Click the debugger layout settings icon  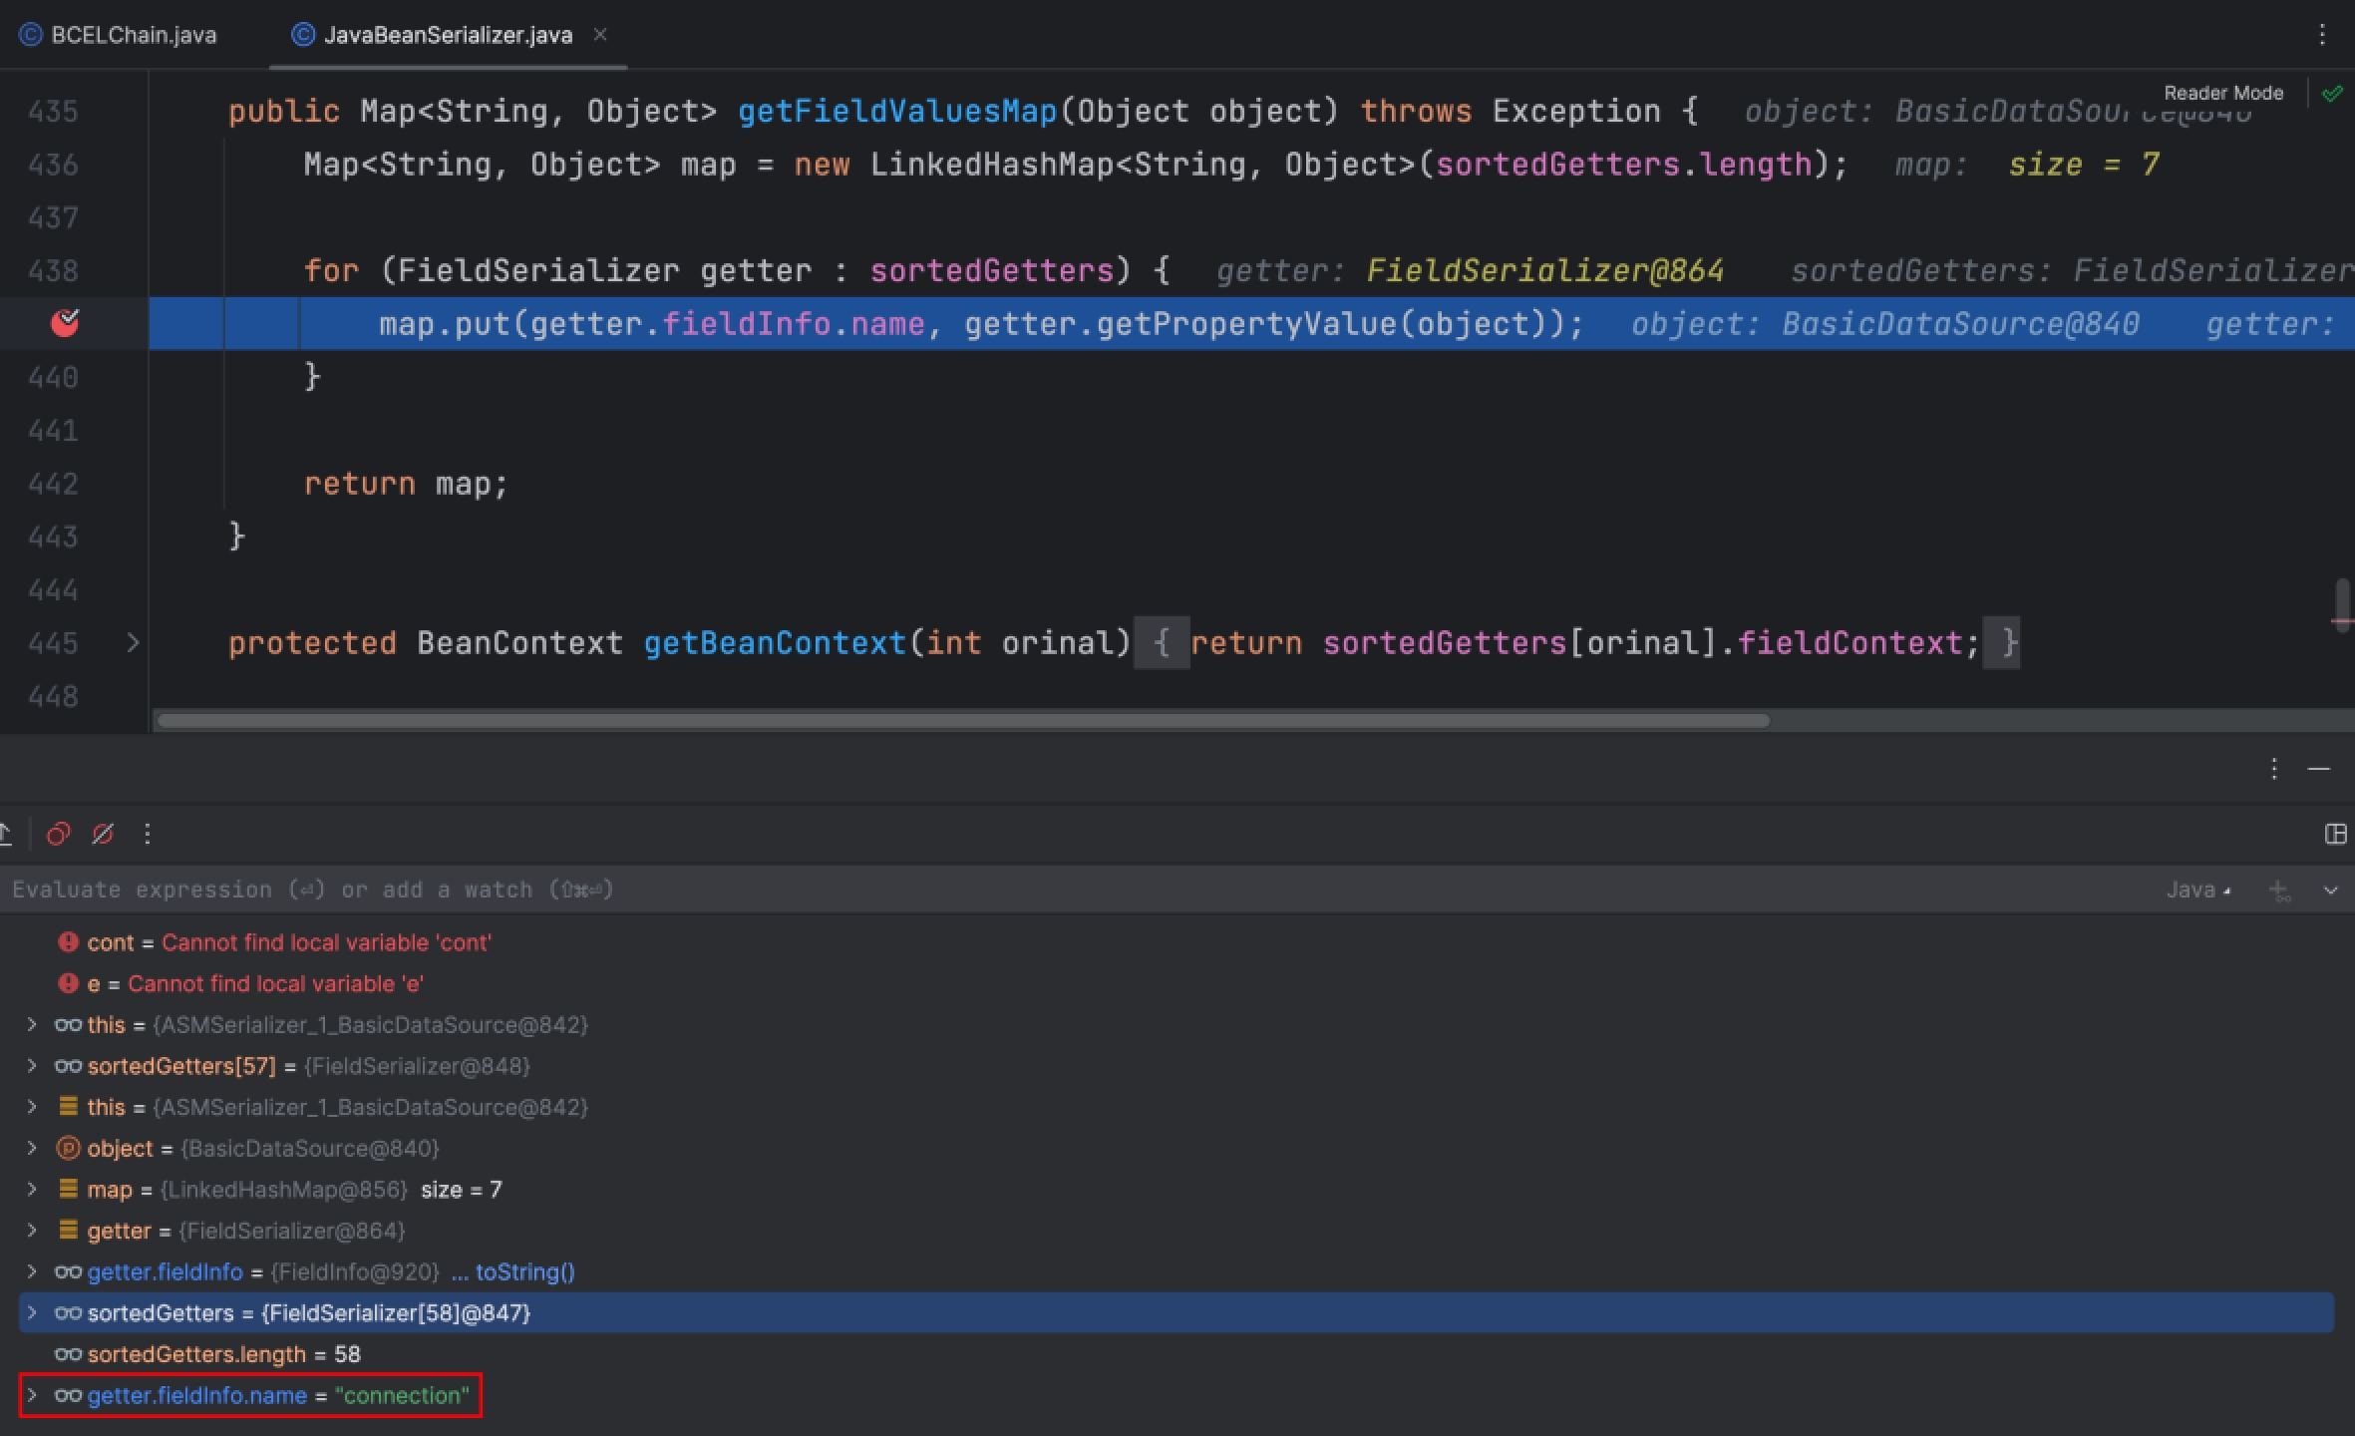[2335, 834]
